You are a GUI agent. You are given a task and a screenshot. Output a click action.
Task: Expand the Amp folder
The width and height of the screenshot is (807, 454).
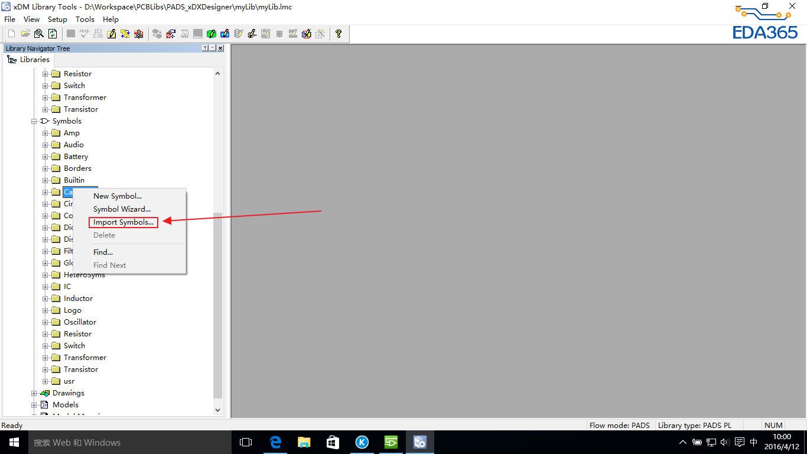coord(45,133)
